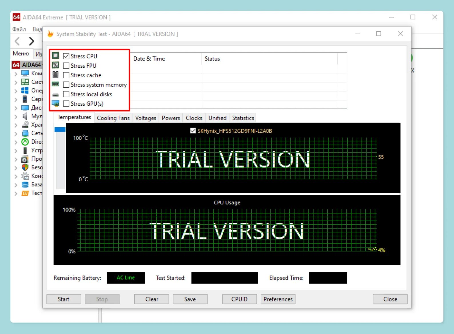Image resolution: width=454 pixels, height=334 pixels.
Task: Click the speaker icon next to Мул
Action: [x=25, y=116]
